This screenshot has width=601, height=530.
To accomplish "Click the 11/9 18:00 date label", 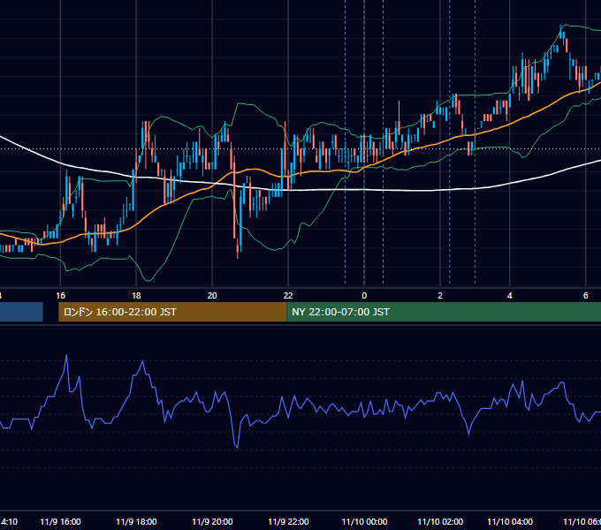I will [x=136, y=521].
